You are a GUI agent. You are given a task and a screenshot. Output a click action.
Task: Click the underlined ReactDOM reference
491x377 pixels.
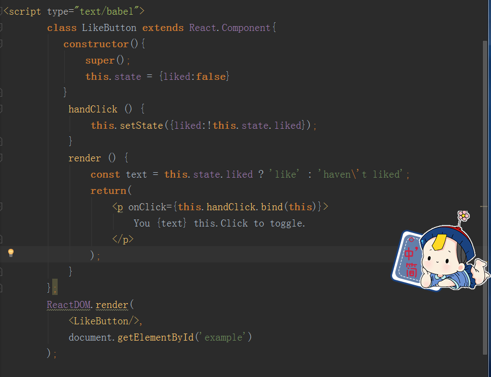tap(69, 305)
